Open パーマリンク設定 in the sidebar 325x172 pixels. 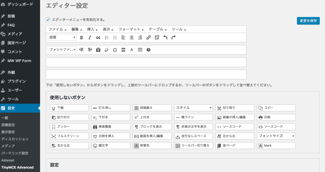(15, 153)
